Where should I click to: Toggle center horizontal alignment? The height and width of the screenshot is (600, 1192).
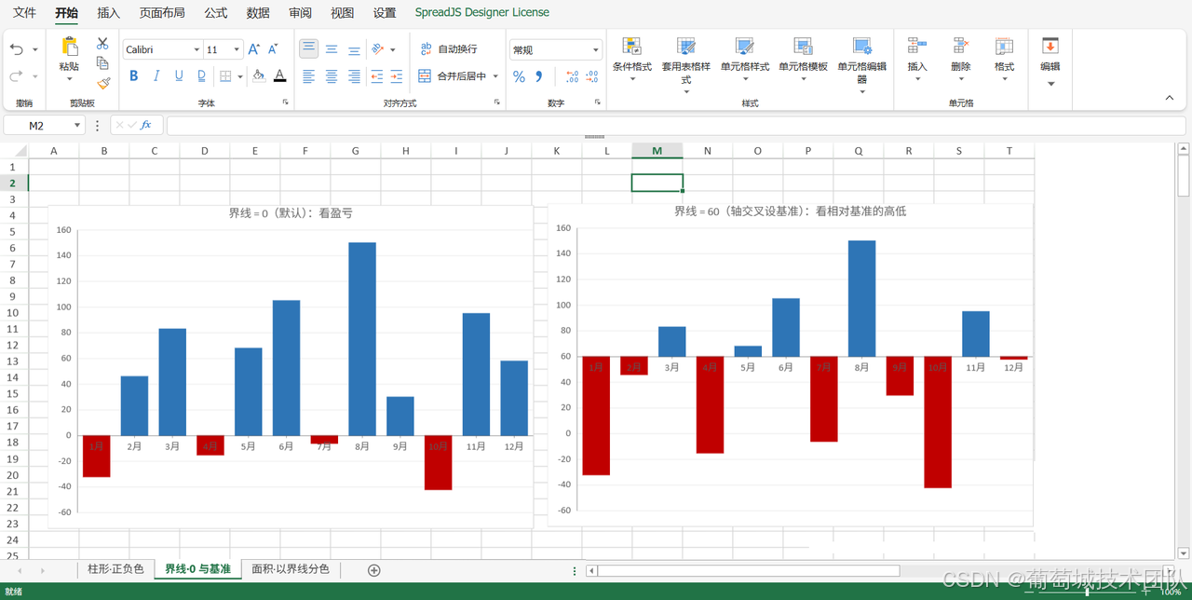(x=332, y=76)
